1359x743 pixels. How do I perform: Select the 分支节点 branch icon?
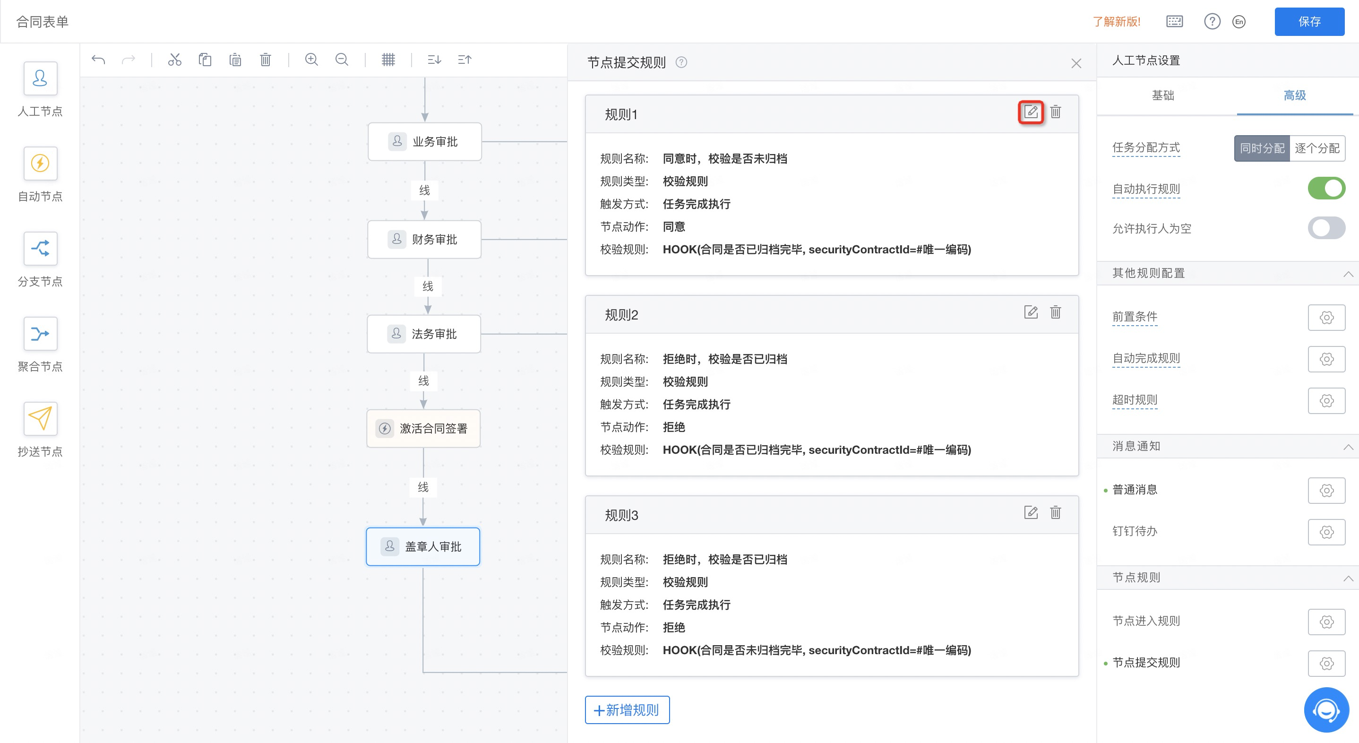tap(40, 248)
